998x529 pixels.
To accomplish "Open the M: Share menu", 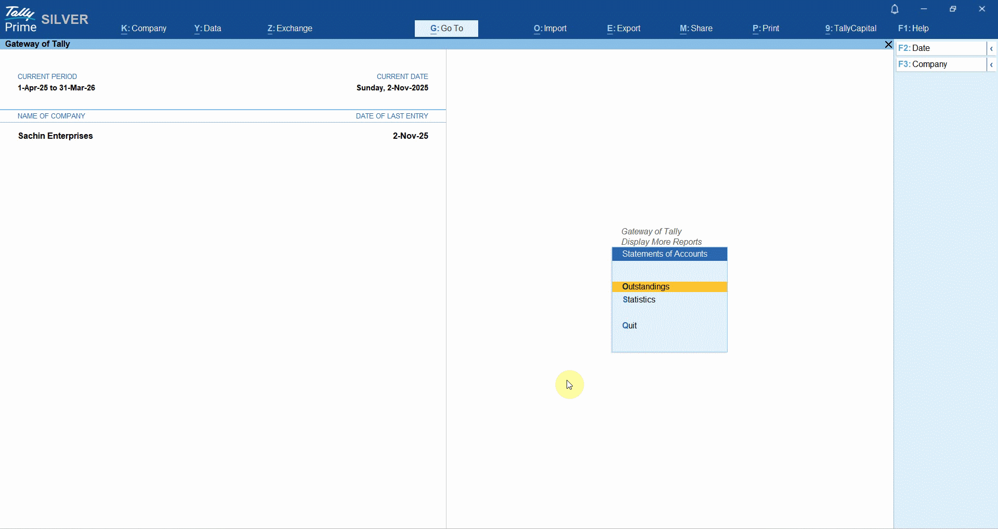I will 697,29.
